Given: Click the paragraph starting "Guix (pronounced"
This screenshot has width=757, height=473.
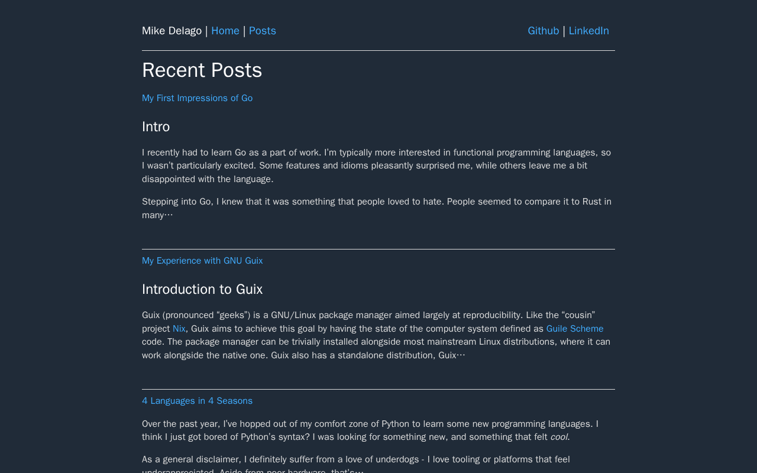Looking at the screenshot, I should click(x=377, y=335).
